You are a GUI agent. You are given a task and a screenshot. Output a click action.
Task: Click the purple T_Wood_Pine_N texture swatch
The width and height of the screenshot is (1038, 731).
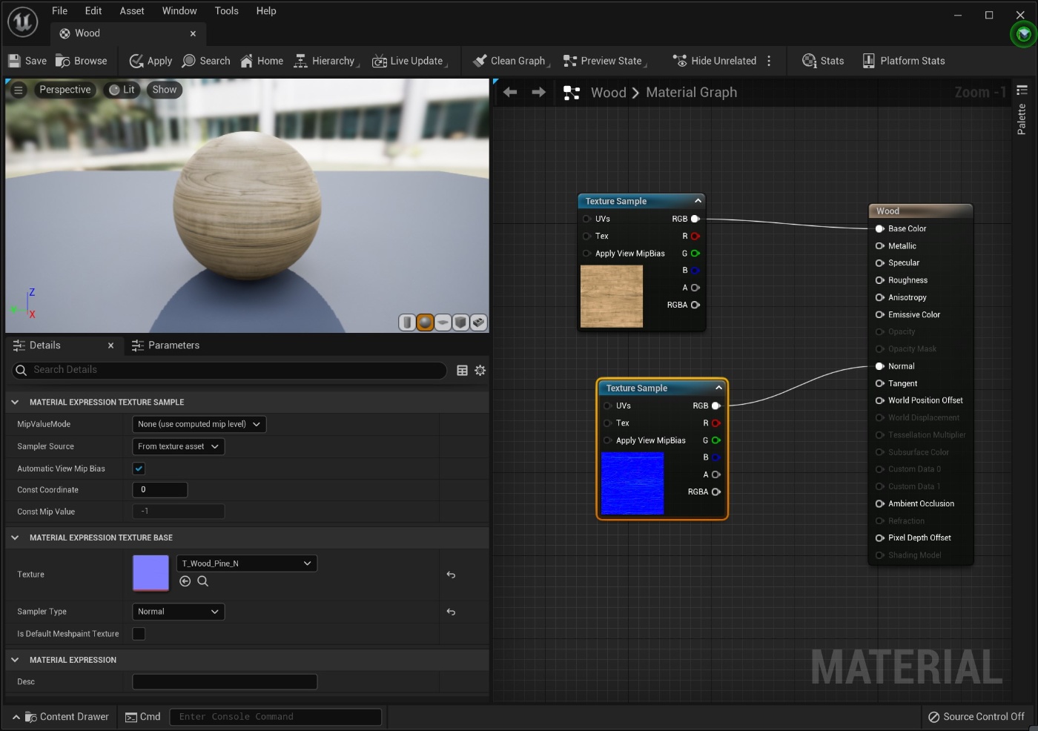coord(151,574)
